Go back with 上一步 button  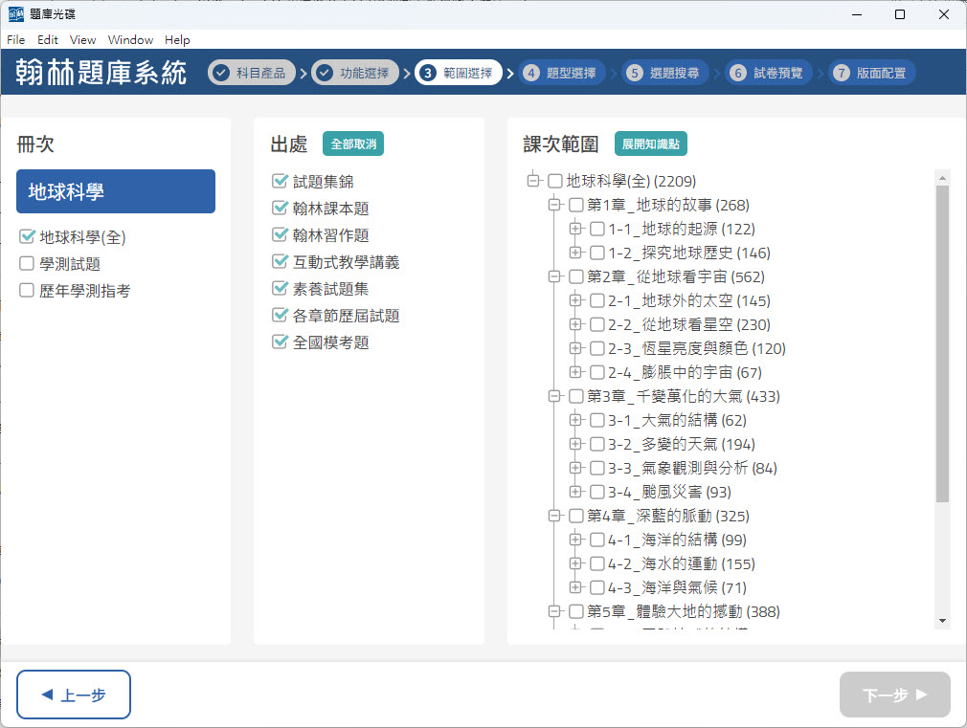[74, 695]
